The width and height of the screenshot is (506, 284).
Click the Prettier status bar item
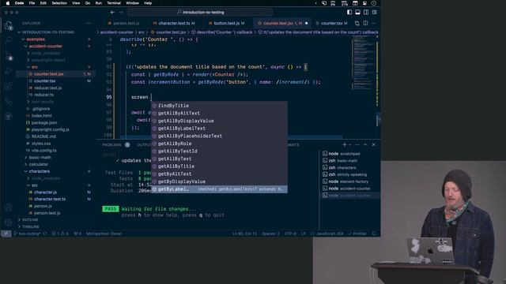pos(357,234)
